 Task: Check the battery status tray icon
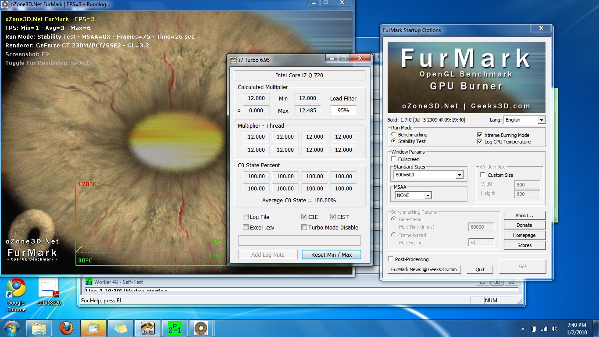534,329
